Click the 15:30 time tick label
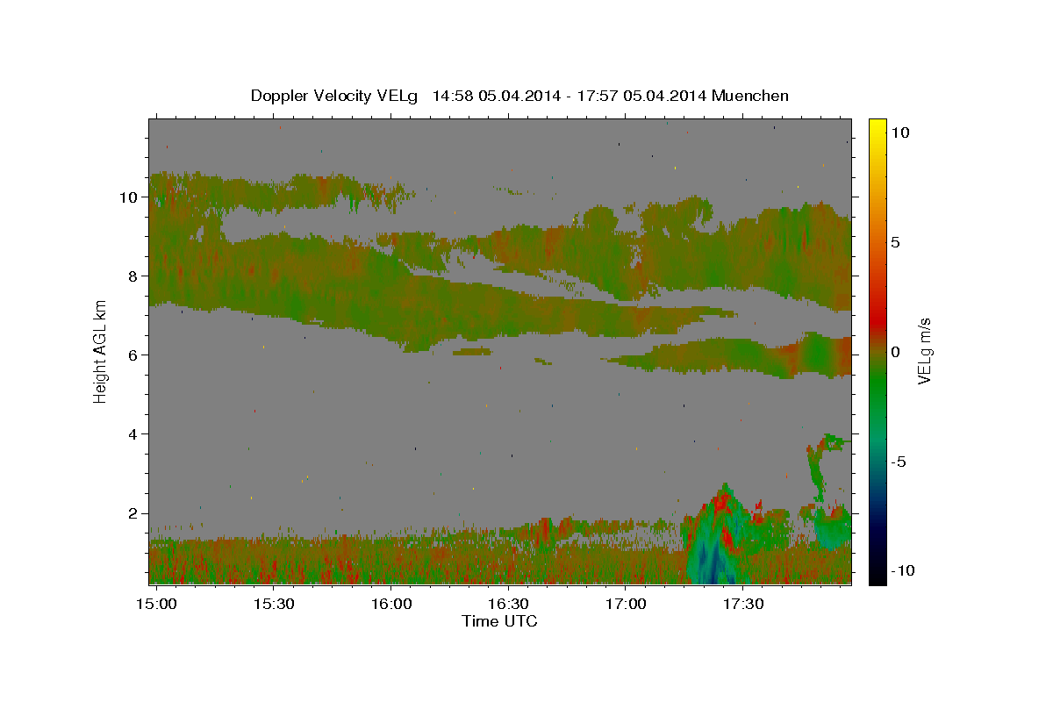Viewport: 1053px width, 702px height. coord(273,605)
